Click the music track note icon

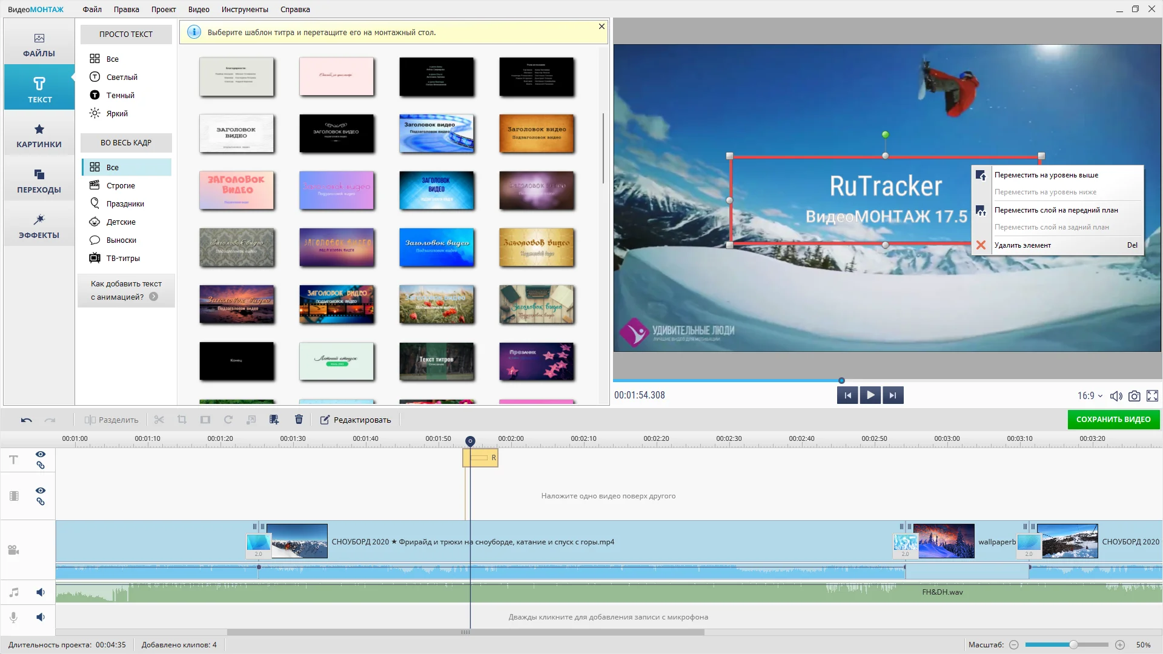point(13,592)
